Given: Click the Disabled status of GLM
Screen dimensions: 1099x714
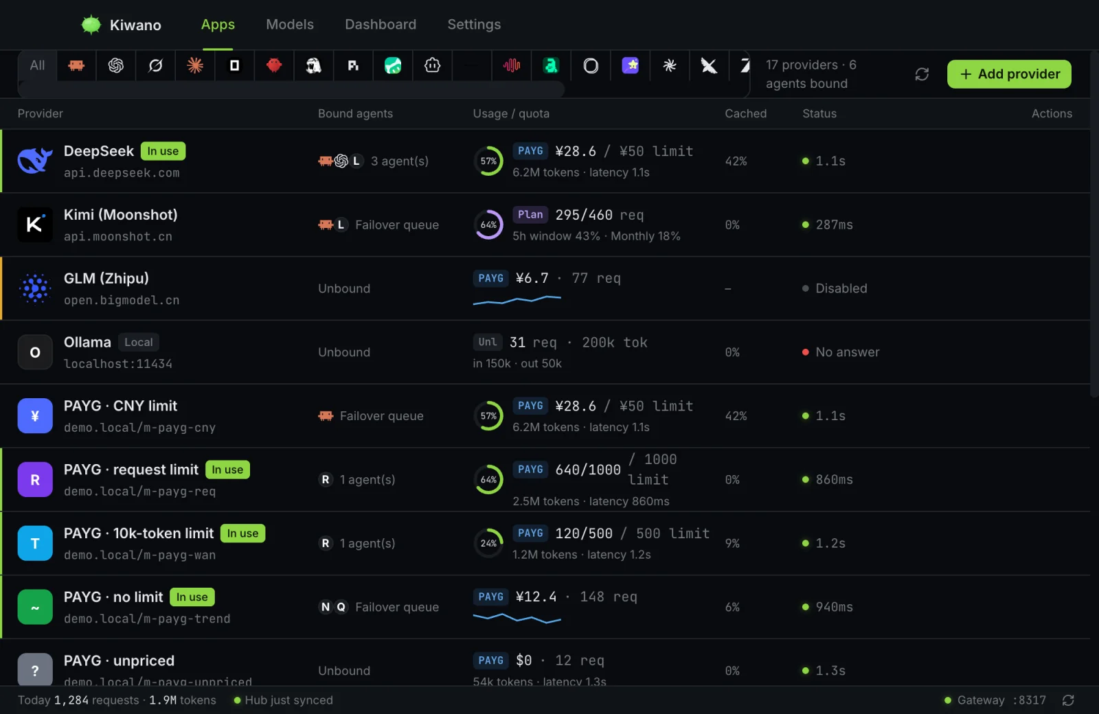Looking at the screenshot, I should coord(835,288).
